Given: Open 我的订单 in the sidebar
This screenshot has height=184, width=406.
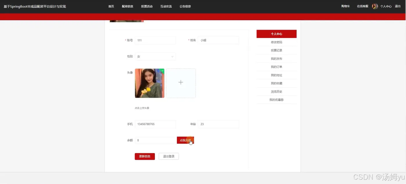Looking at the screenshot, I should pos(276,67).
